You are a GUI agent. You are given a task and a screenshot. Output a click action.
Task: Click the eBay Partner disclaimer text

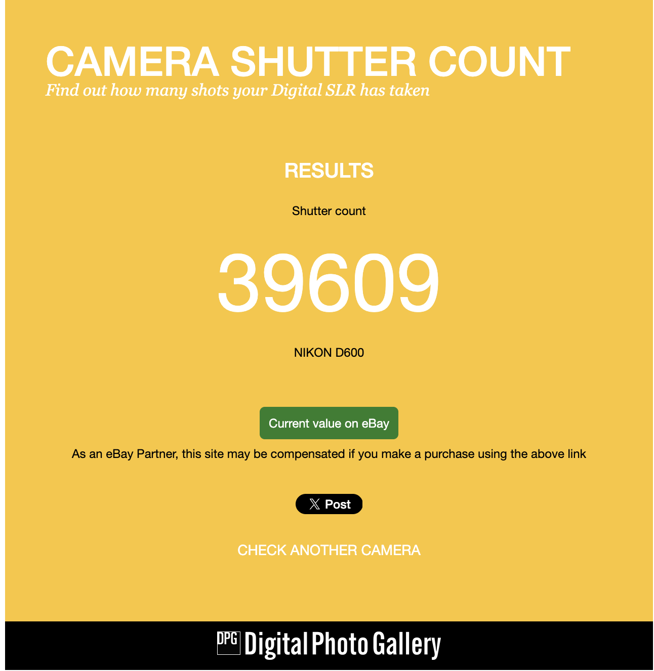[x=329, y=454]
